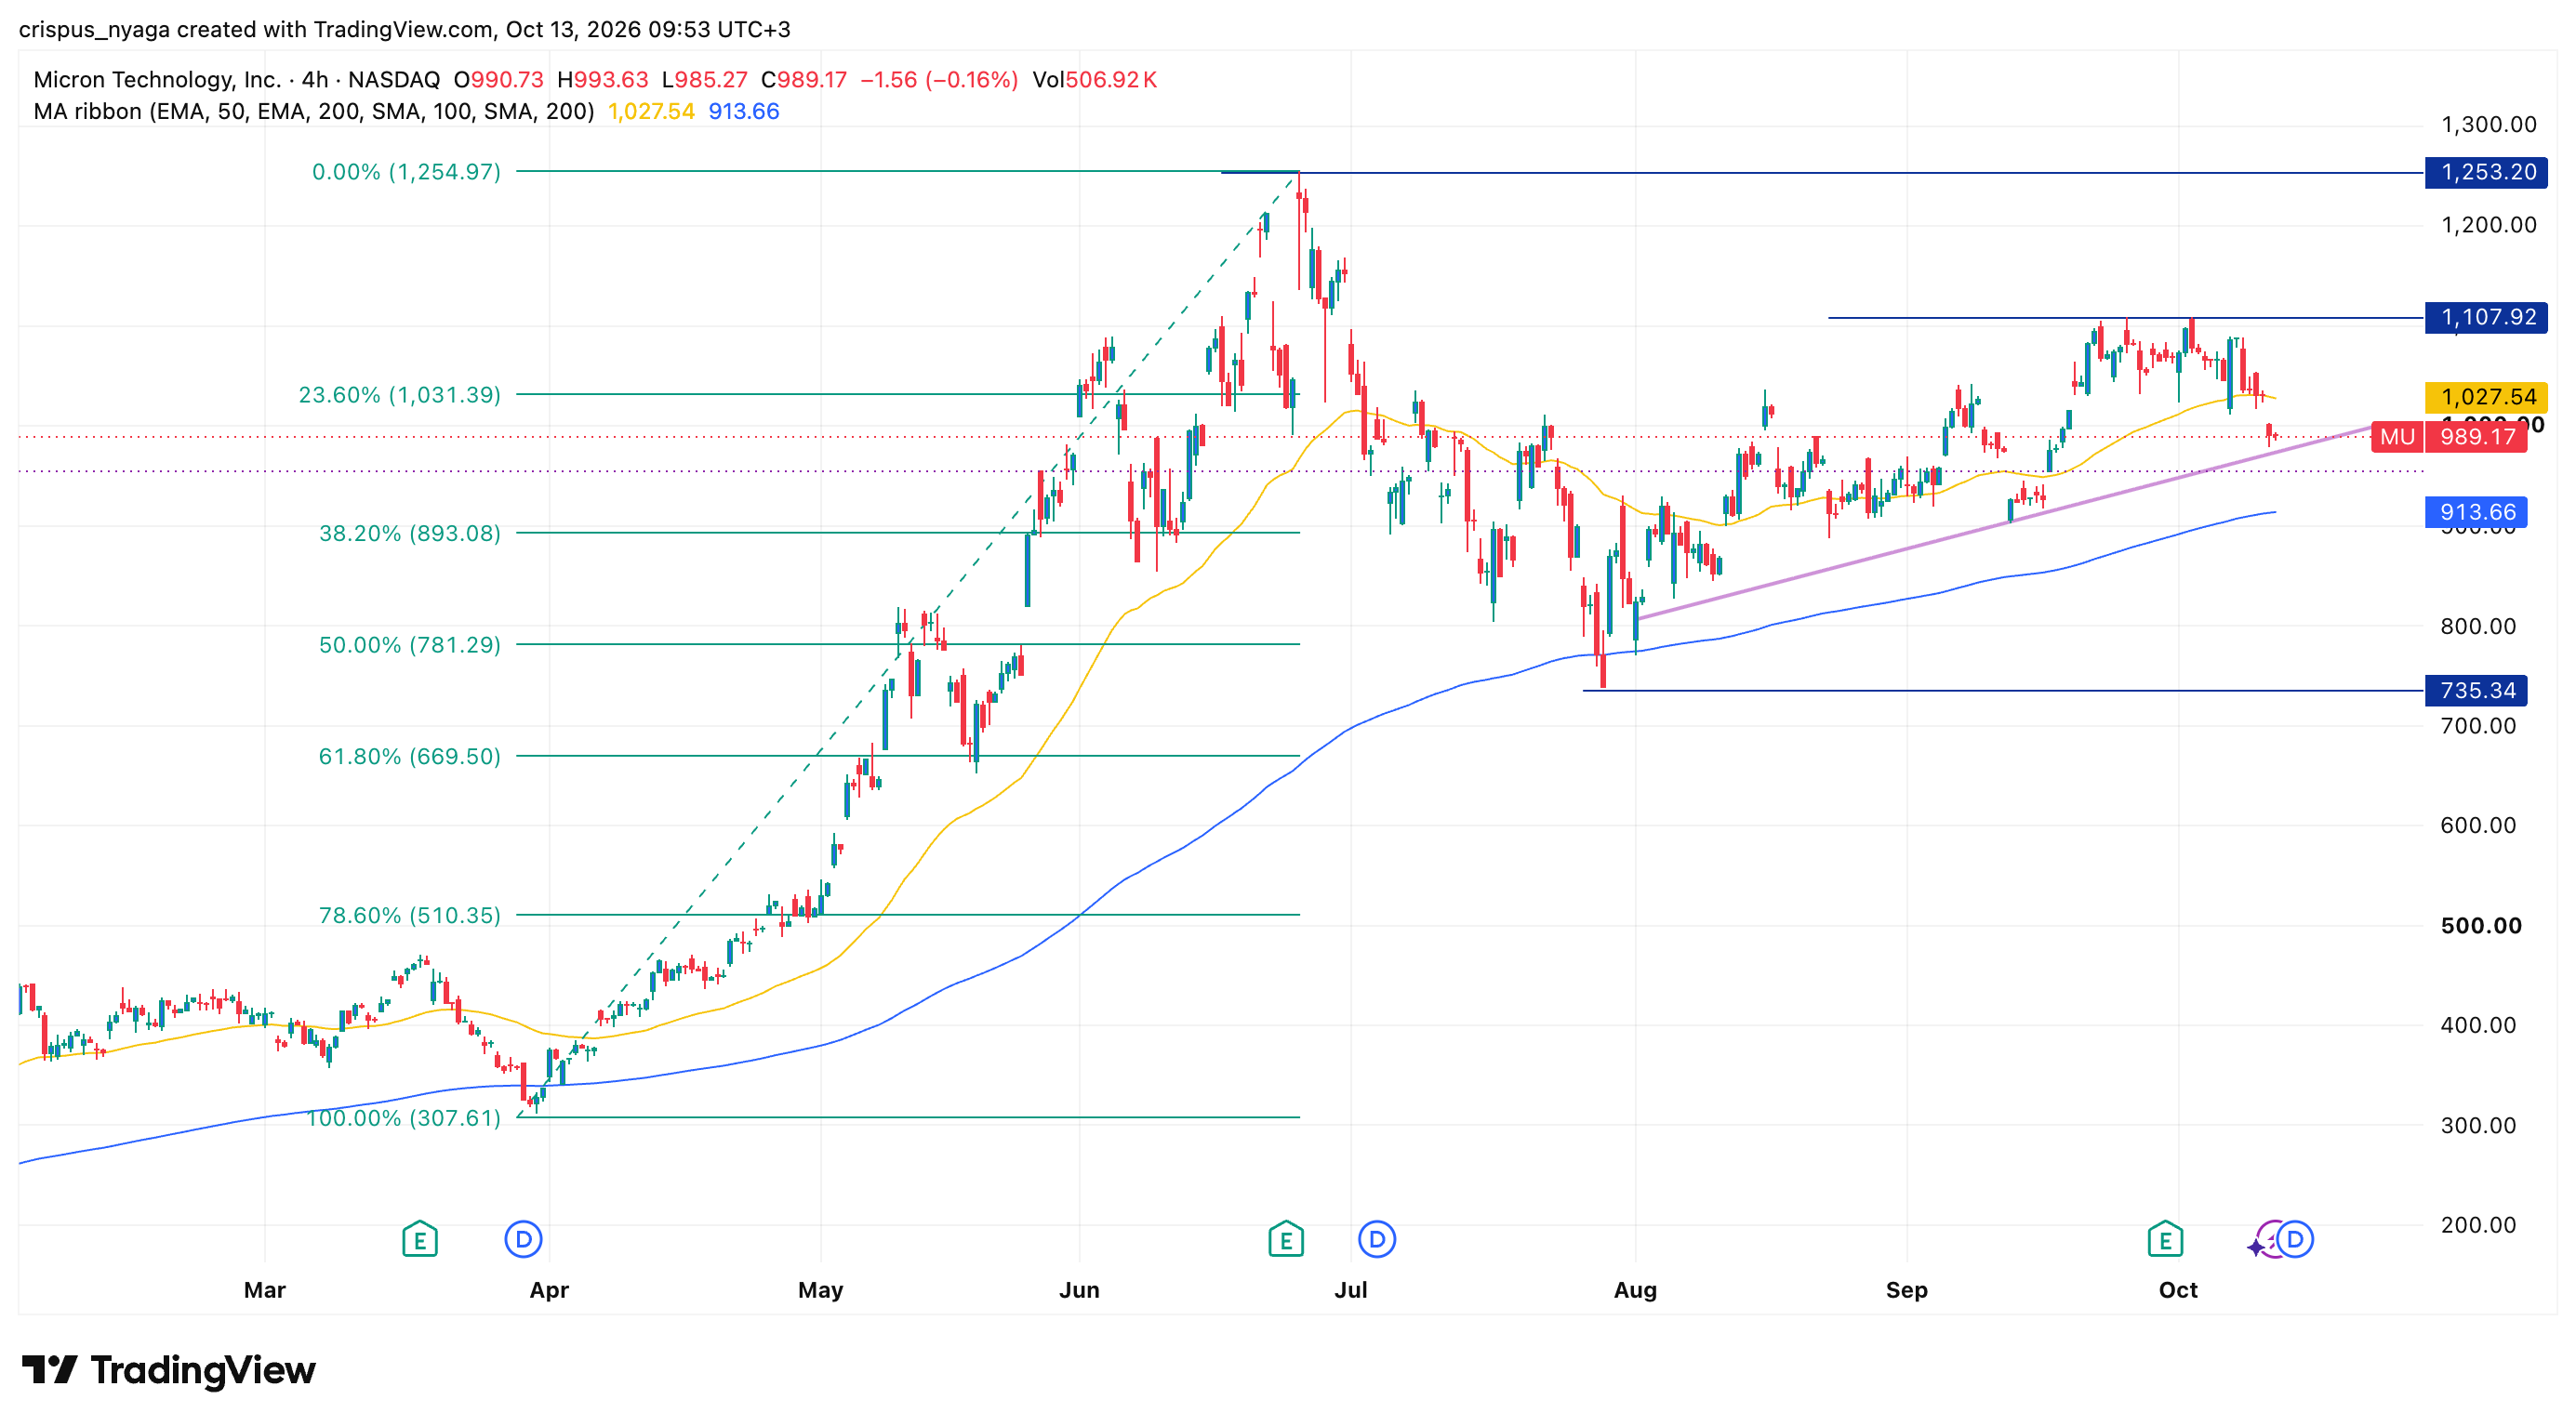Open the dividend D marker in early July

pos(1377,1239)
